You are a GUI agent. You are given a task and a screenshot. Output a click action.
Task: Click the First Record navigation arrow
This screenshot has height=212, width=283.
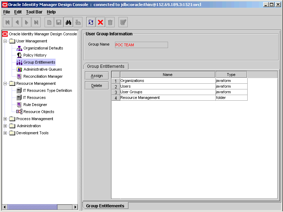point(7,22)
